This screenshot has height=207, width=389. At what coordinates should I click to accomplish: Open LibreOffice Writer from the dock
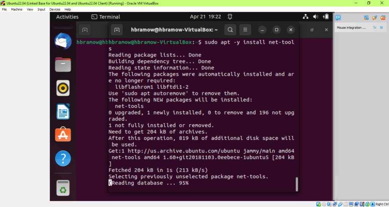coord(63,111)
